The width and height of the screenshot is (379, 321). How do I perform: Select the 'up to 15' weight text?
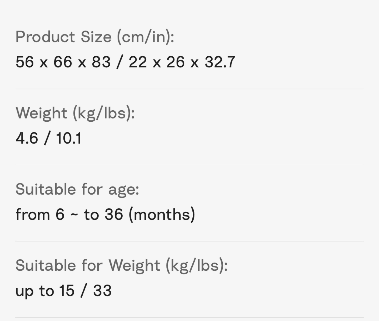pyautogui.click(x=45, y=291)
